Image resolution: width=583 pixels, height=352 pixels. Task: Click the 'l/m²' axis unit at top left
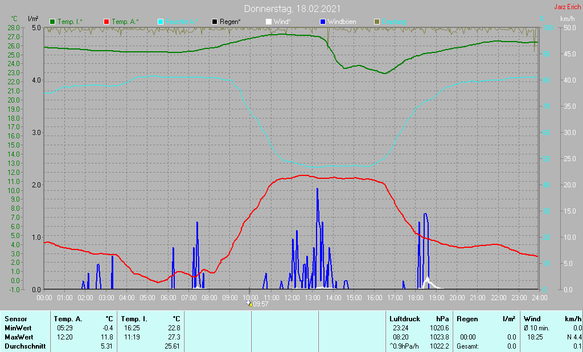[x=33, y=19]
